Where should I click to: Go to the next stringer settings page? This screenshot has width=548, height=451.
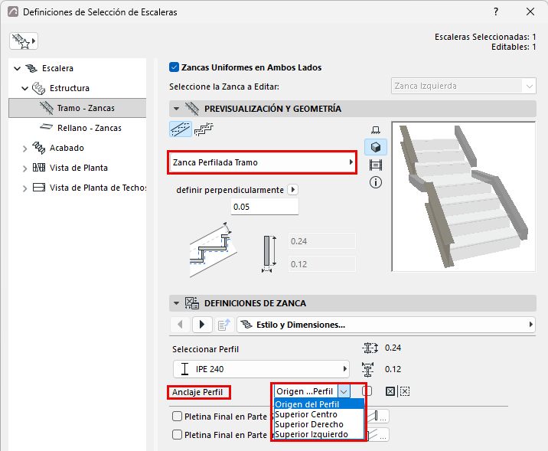(x=201, y=325)
